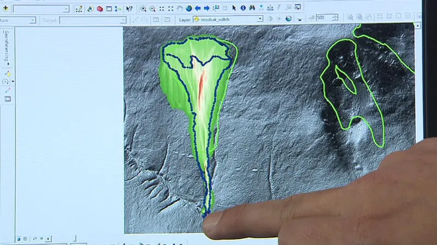Switch to Data View button at bottom
This screenshot has width=437, height=245.
[x=19, y=239]
